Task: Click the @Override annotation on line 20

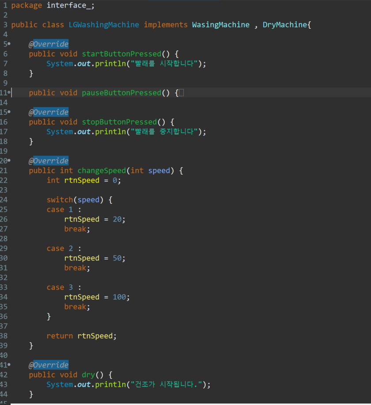Action: [49, 160]
